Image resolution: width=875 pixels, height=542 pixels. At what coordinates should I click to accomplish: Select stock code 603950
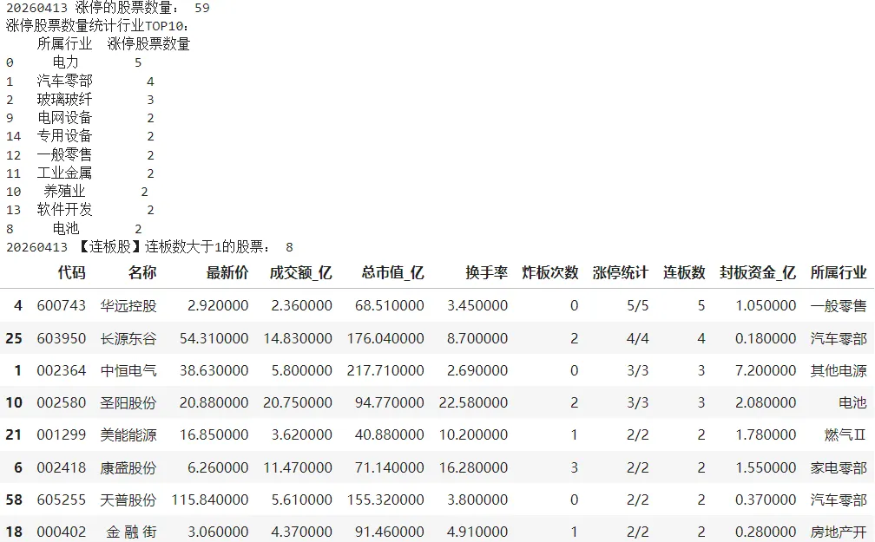tap(62, 338)
